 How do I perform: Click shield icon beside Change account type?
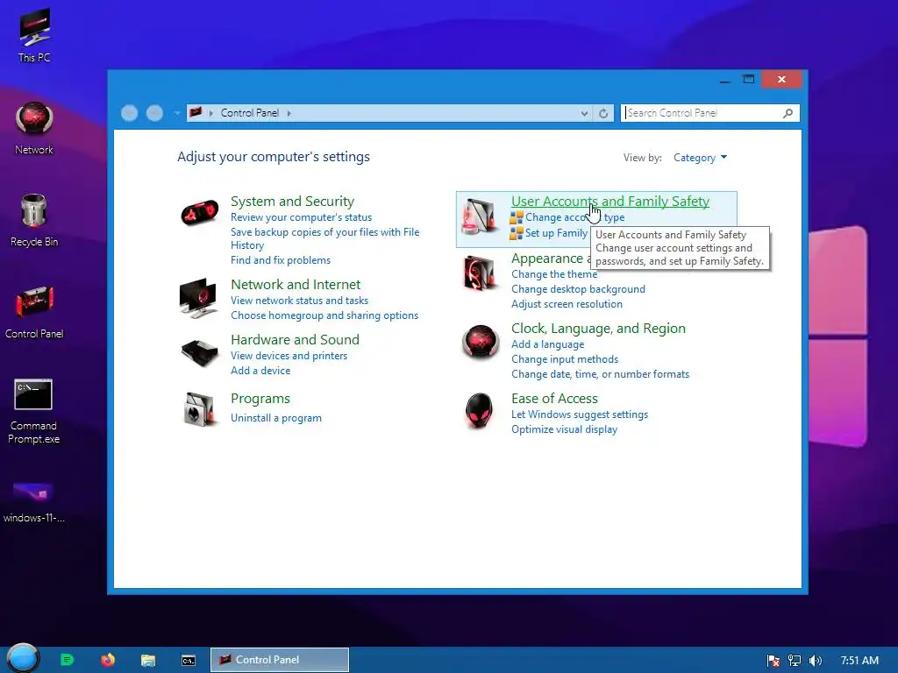[x=516, y=217]
